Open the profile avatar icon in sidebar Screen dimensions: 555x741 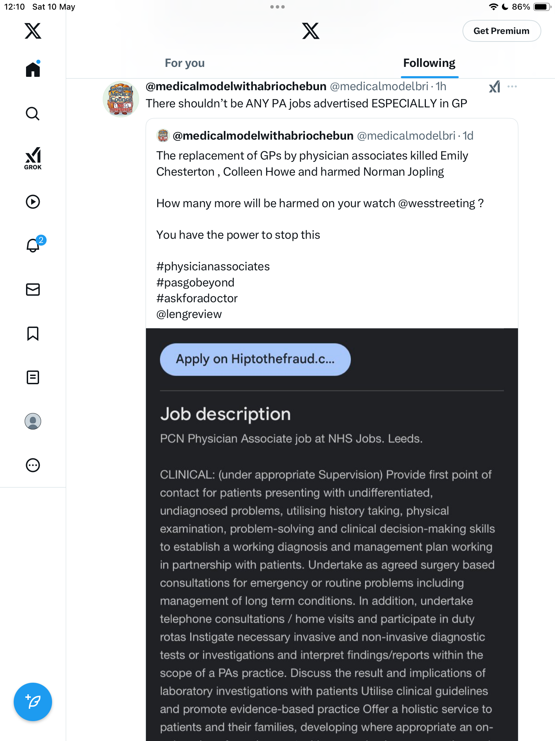click(x=33, y=421)
